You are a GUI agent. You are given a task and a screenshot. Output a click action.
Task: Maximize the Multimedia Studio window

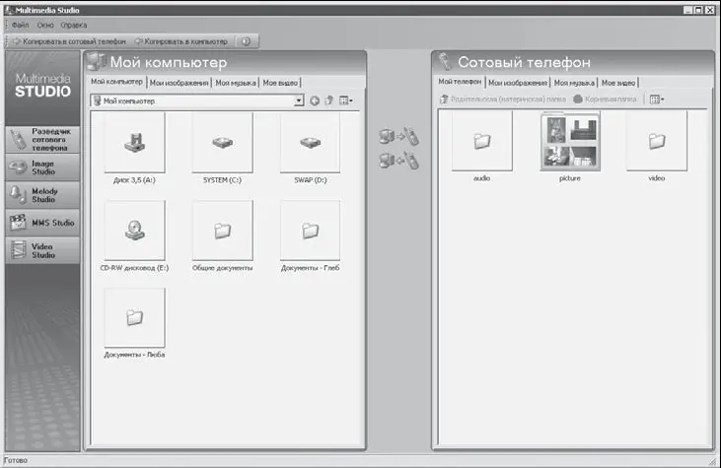(699, 10)
